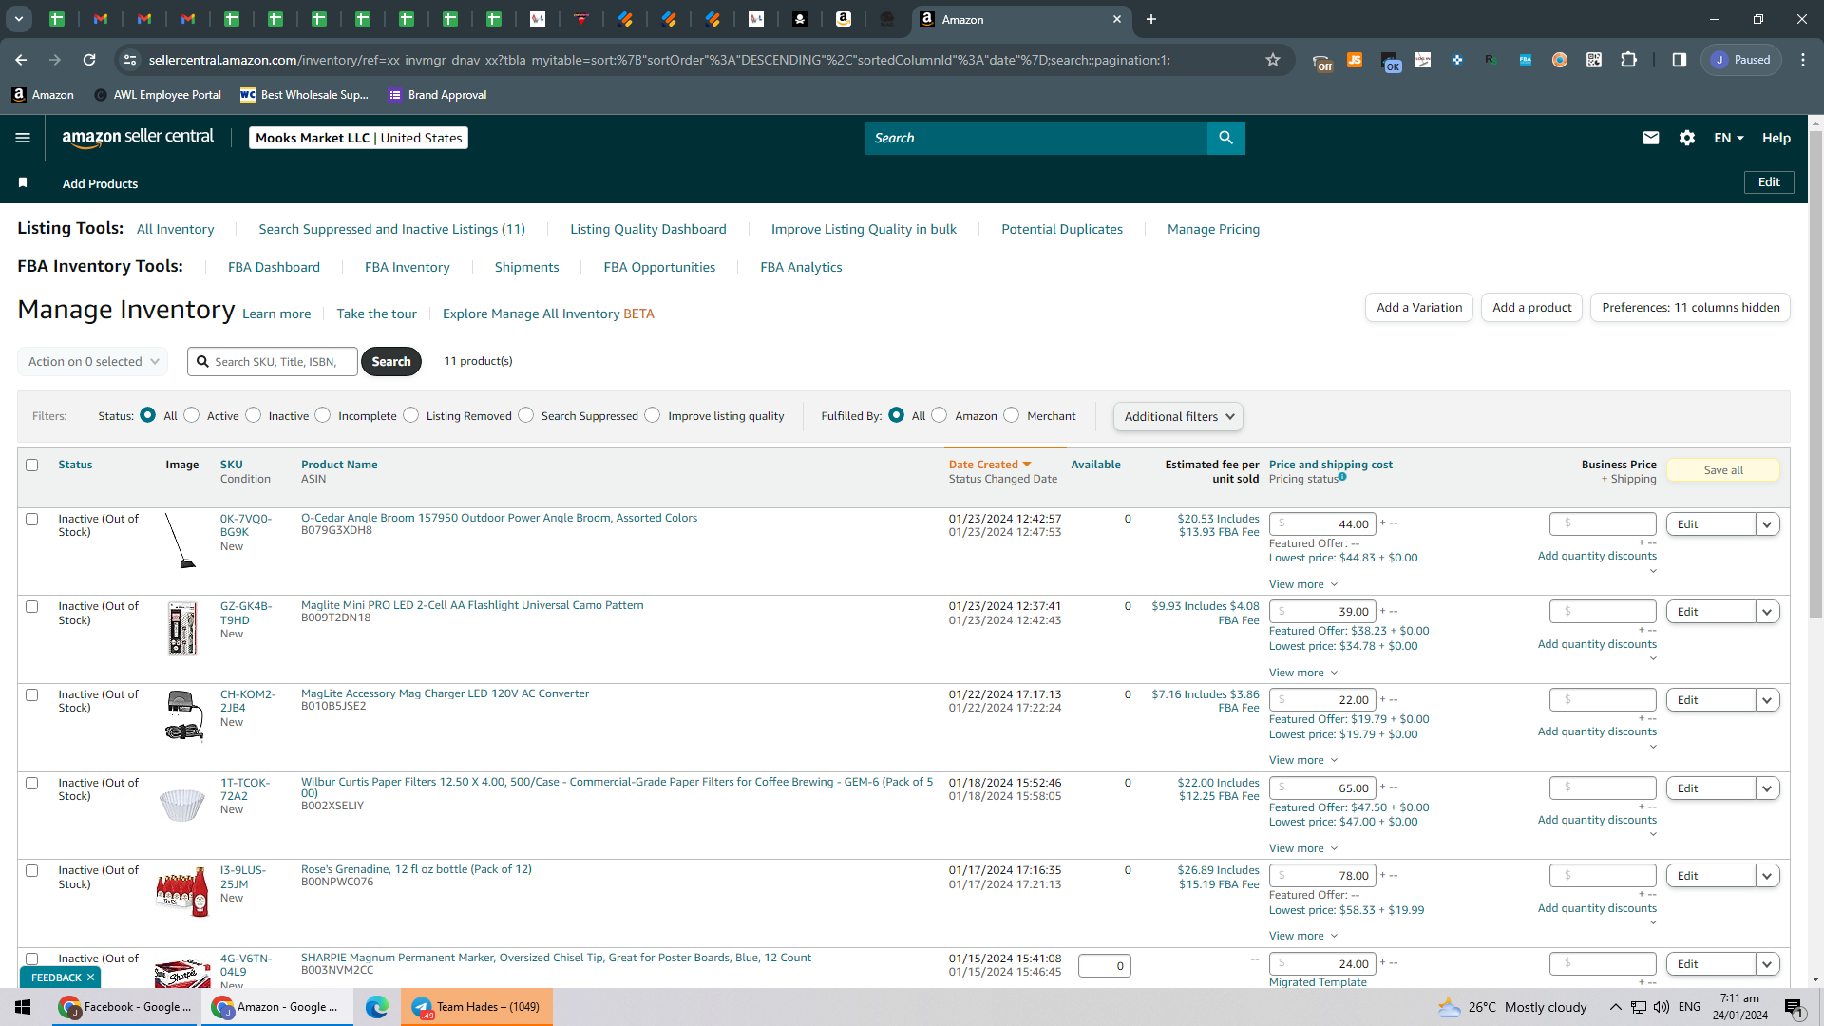This screenshot has width=1824, height=1026.
Task: Select the Maglite Mini PRO row checkbox
Action: (x=32, y=606)
